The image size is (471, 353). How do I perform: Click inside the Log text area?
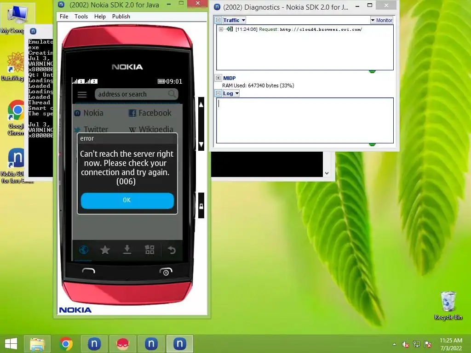coord(305,120)
